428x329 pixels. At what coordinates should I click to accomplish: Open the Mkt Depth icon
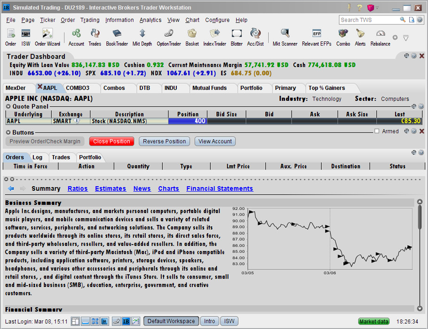click(x=142, y=38)
